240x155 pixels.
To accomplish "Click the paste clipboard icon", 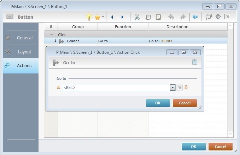I will pyautogui.click(x=158, y=17).
